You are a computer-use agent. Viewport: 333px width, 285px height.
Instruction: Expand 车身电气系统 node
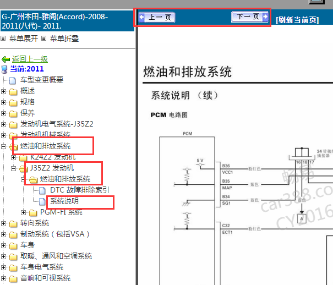(3, 267)
